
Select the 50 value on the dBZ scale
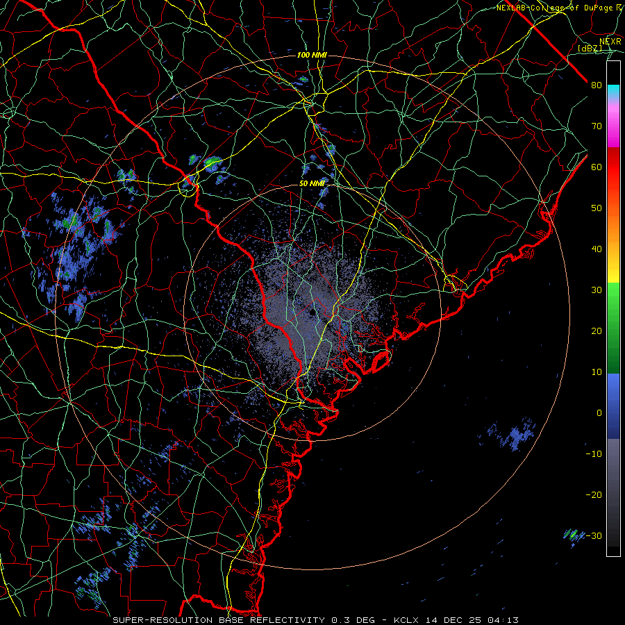(x=597, y=208)
